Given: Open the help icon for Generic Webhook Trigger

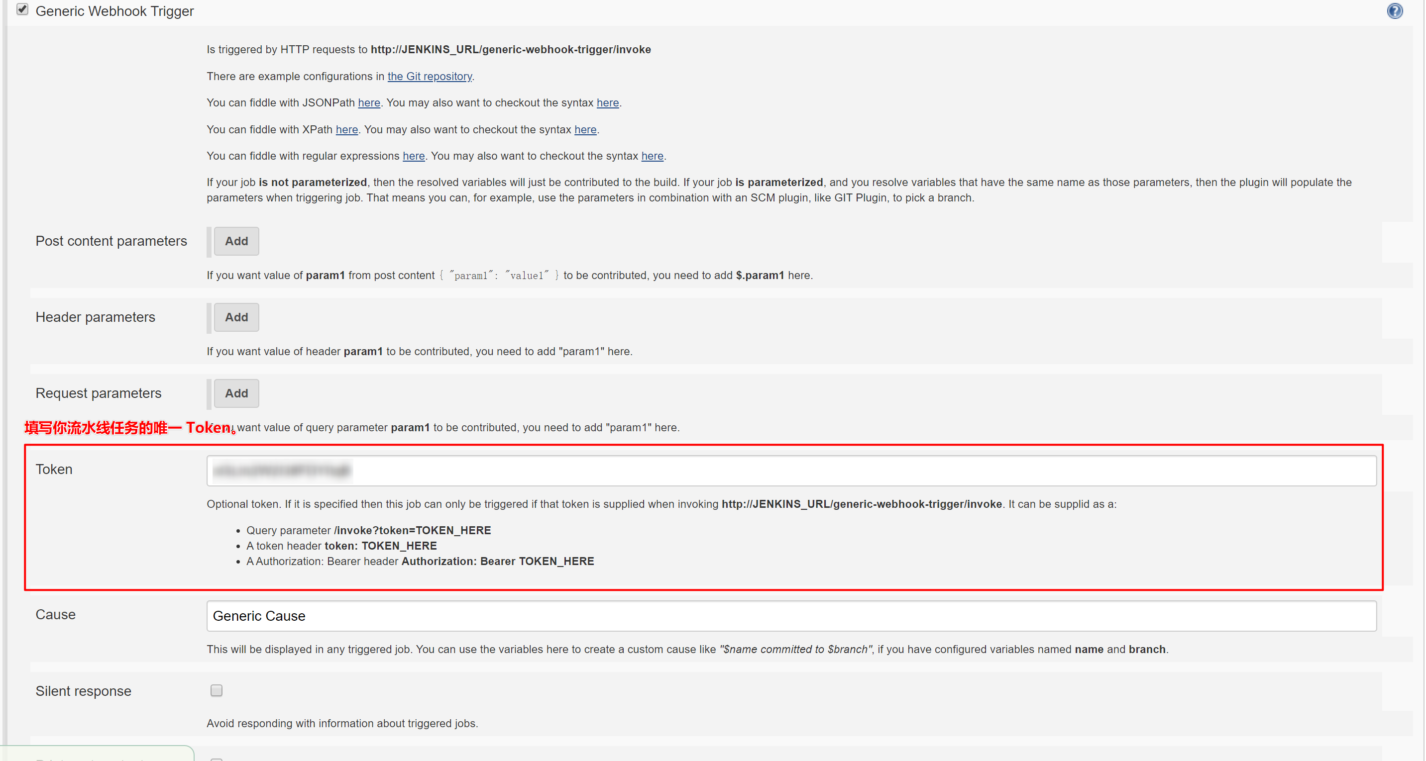Looking at the screenshot, I should coord(1395,11).
